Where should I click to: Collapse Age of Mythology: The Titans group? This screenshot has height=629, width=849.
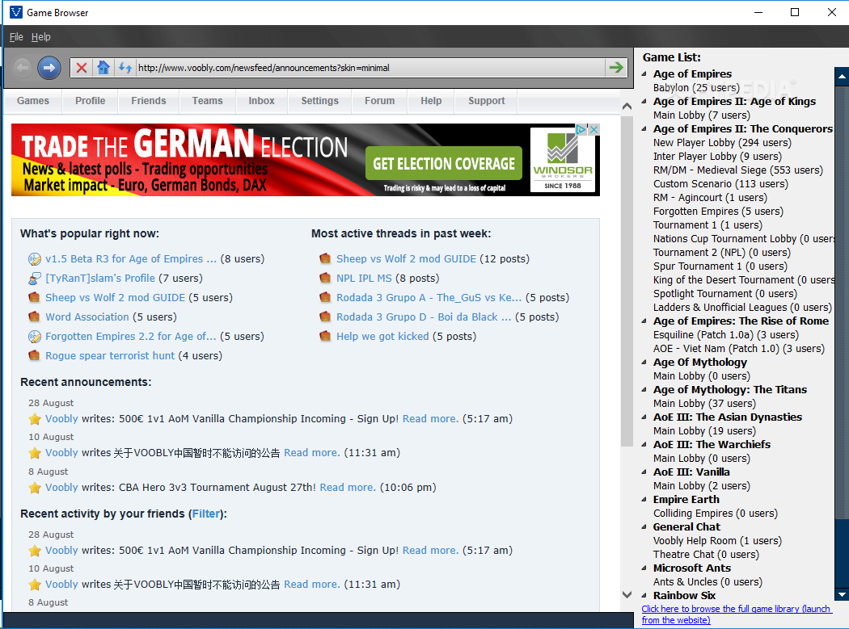click(x=644, y=390)
